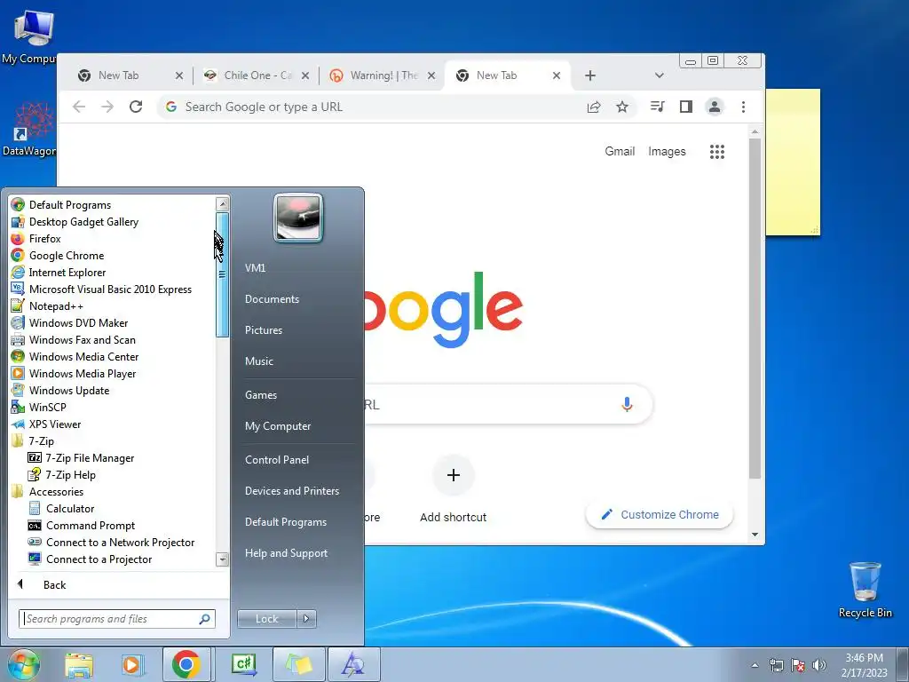The width and height of the screenshot is (909, 682).
Task: Open the Chrome profile avatar button
Action: pos(715,107)
